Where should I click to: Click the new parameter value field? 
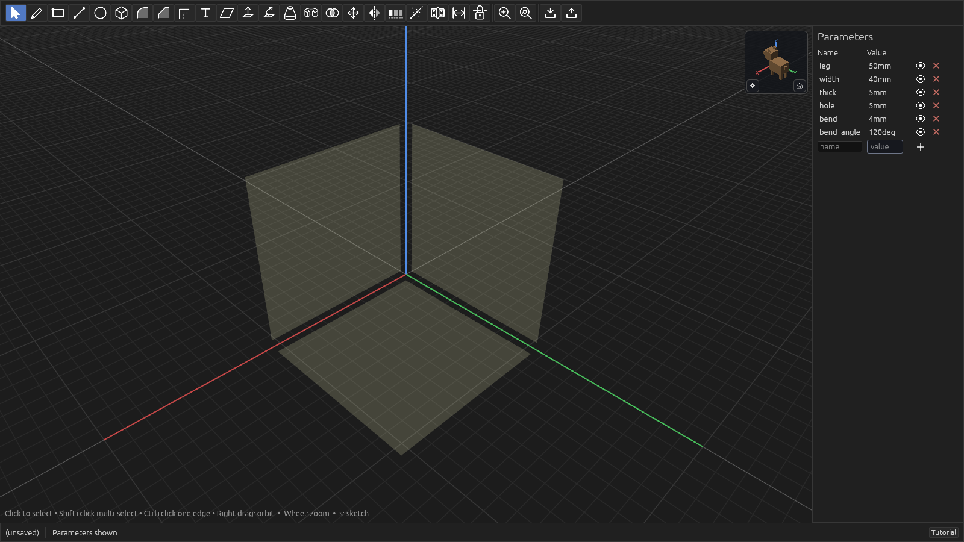pos(885,147)
